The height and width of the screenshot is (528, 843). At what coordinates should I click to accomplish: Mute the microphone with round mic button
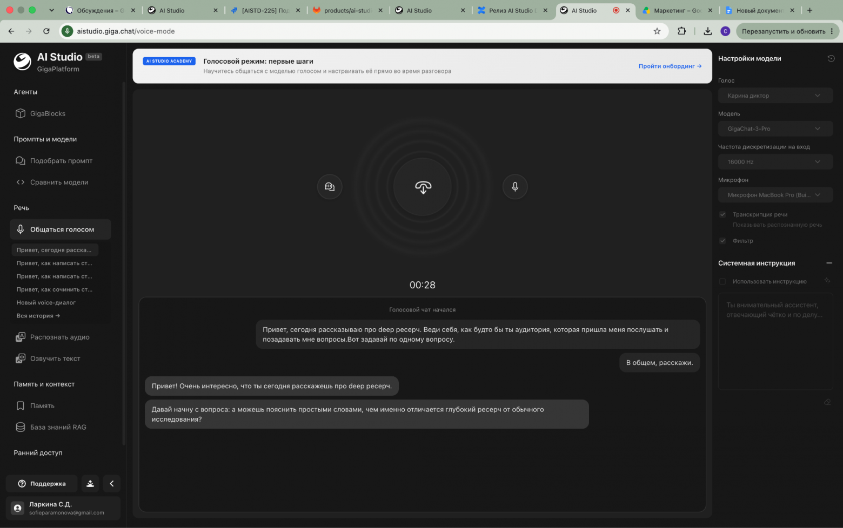pos(515,187)
